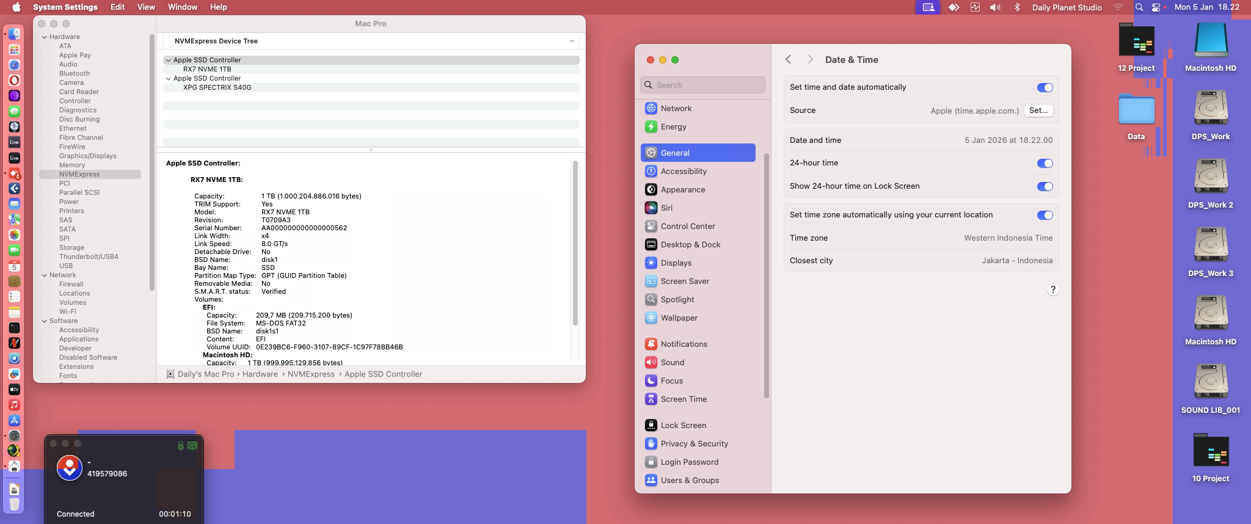Open the Help menu
This screenshot has width=1251, height=524.
[x=218, y=7]
